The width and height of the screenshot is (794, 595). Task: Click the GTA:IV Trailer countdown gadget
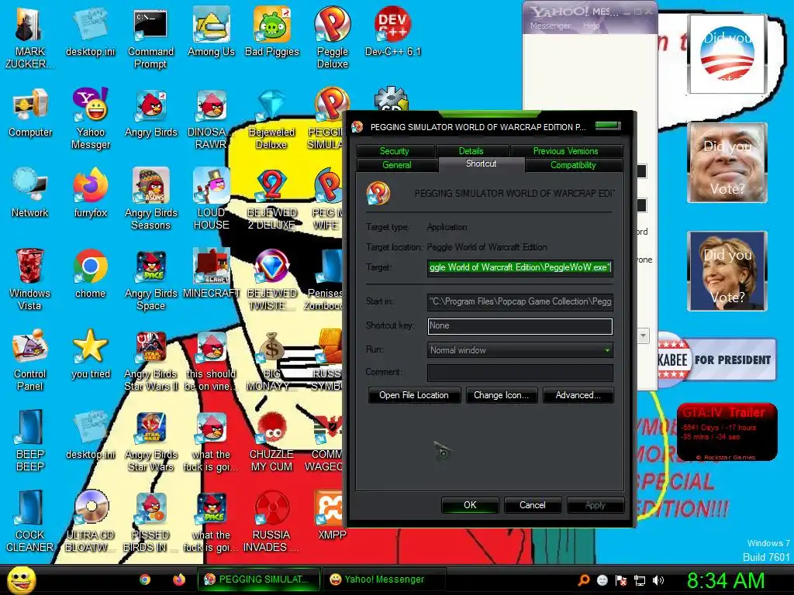click(727, 432)
